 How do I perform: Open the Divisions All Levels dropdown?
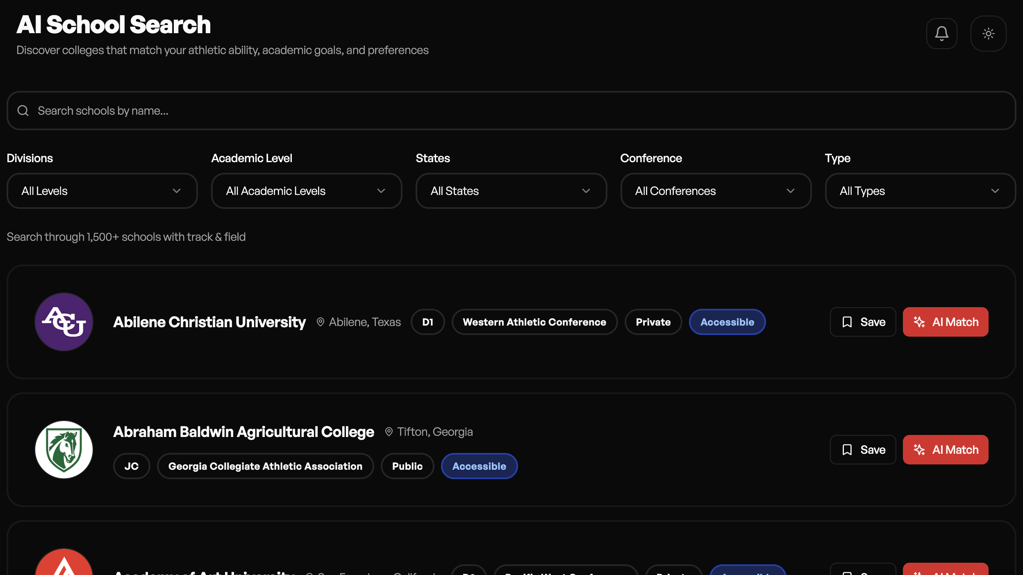[102, 191]
